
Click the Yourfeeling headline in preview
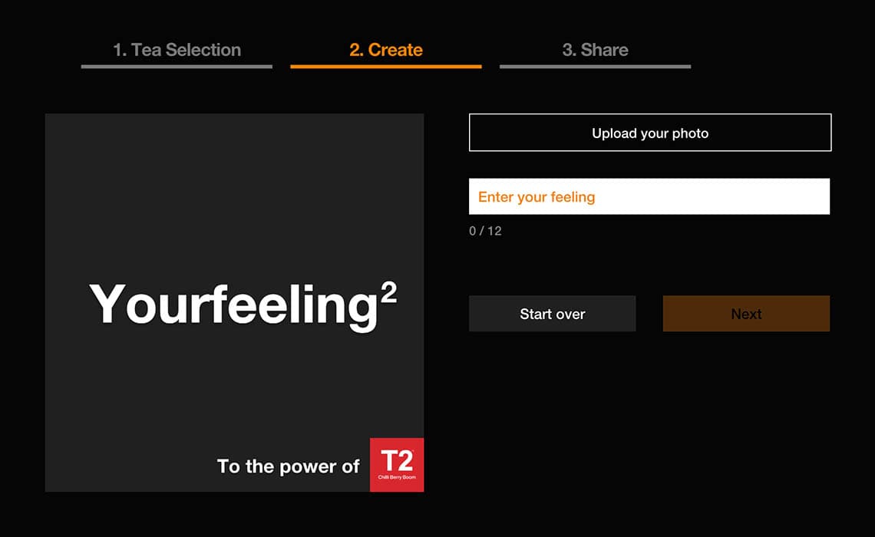tap(233, 305)
